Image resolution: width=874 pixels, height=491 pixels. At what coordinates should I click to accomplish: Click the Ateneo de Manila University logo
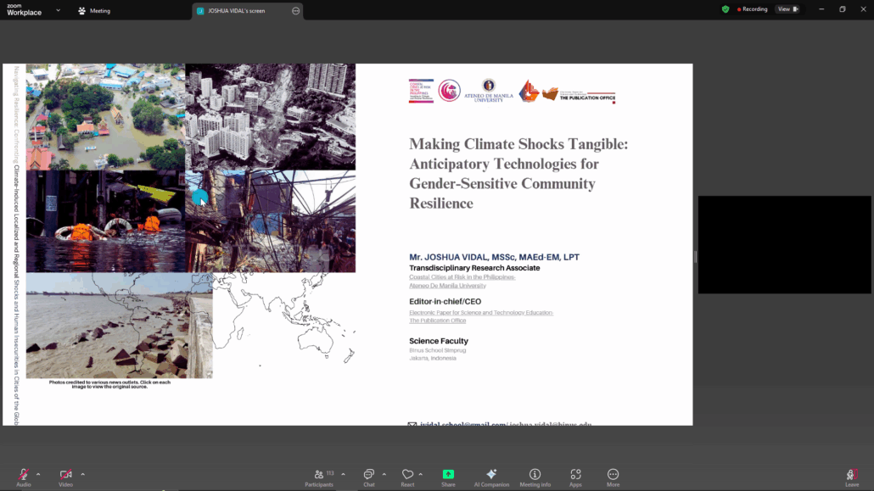(x=489, y=91)
